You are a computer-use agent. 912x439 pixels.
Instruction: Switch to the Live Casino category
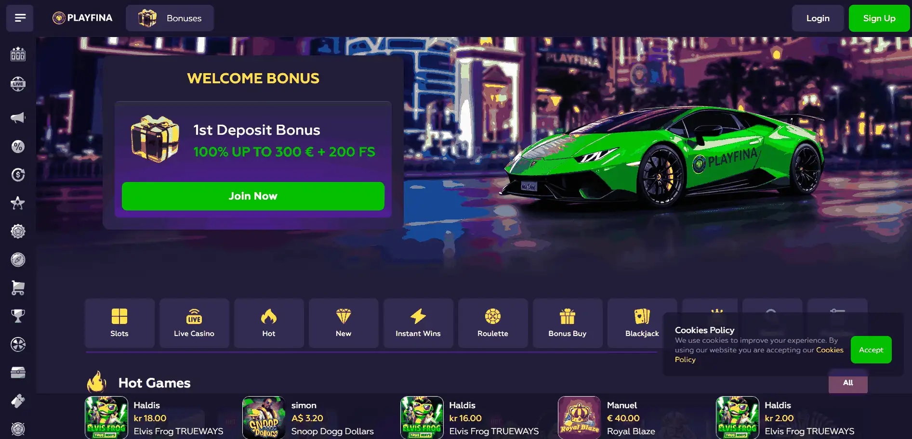coord(194,323)
